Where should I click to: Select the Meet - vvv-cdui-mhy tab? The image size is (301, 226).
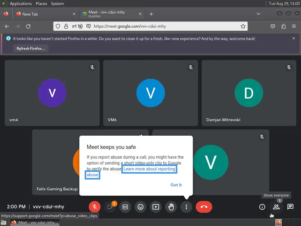[112, 14]
